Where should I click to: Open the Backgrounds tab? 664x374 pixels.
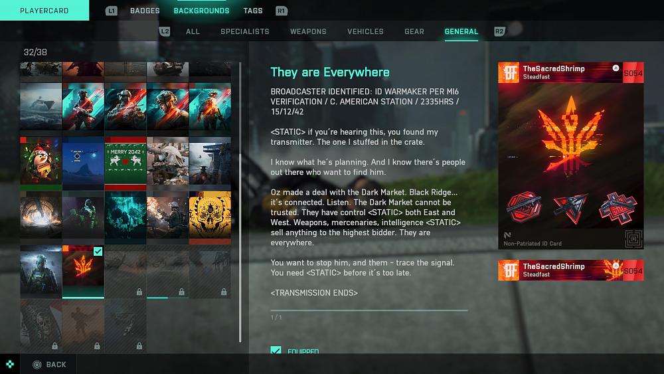202,11
